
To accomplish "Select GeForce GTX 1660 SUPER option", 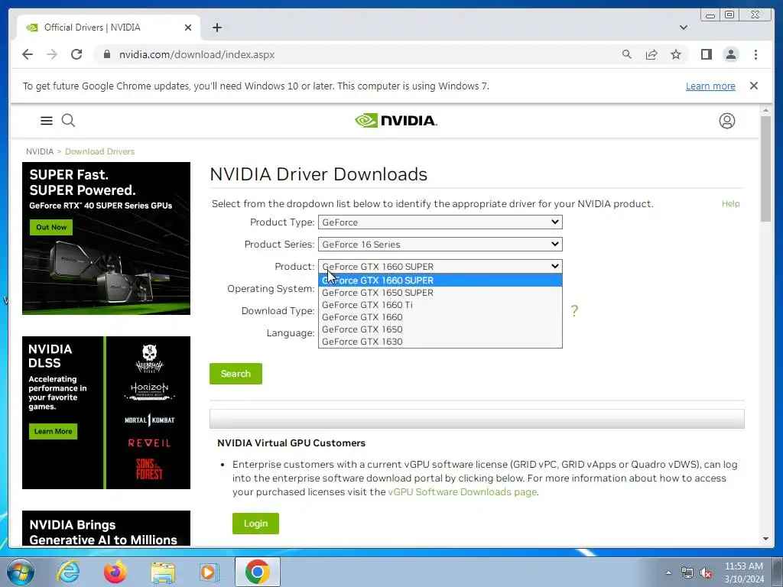I will pos(440,280).
